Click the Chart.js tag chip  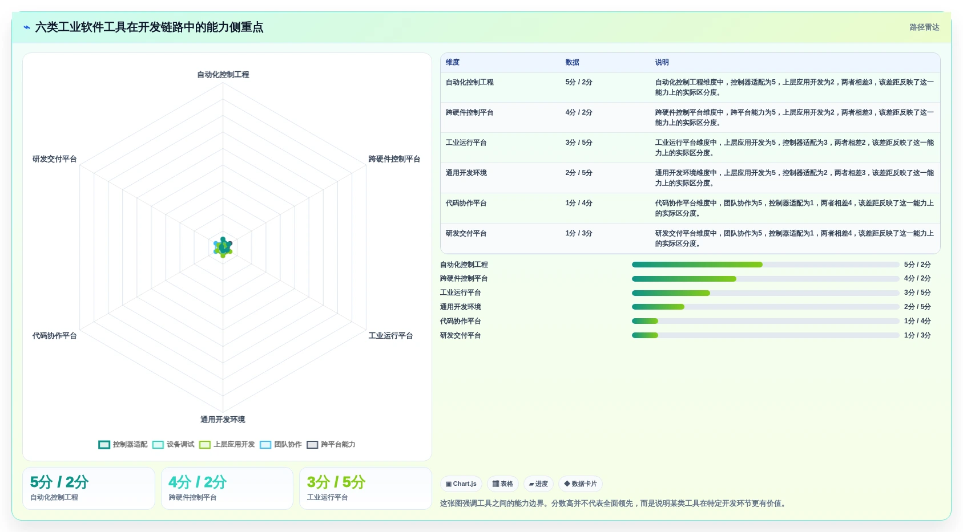click(461, 484)
